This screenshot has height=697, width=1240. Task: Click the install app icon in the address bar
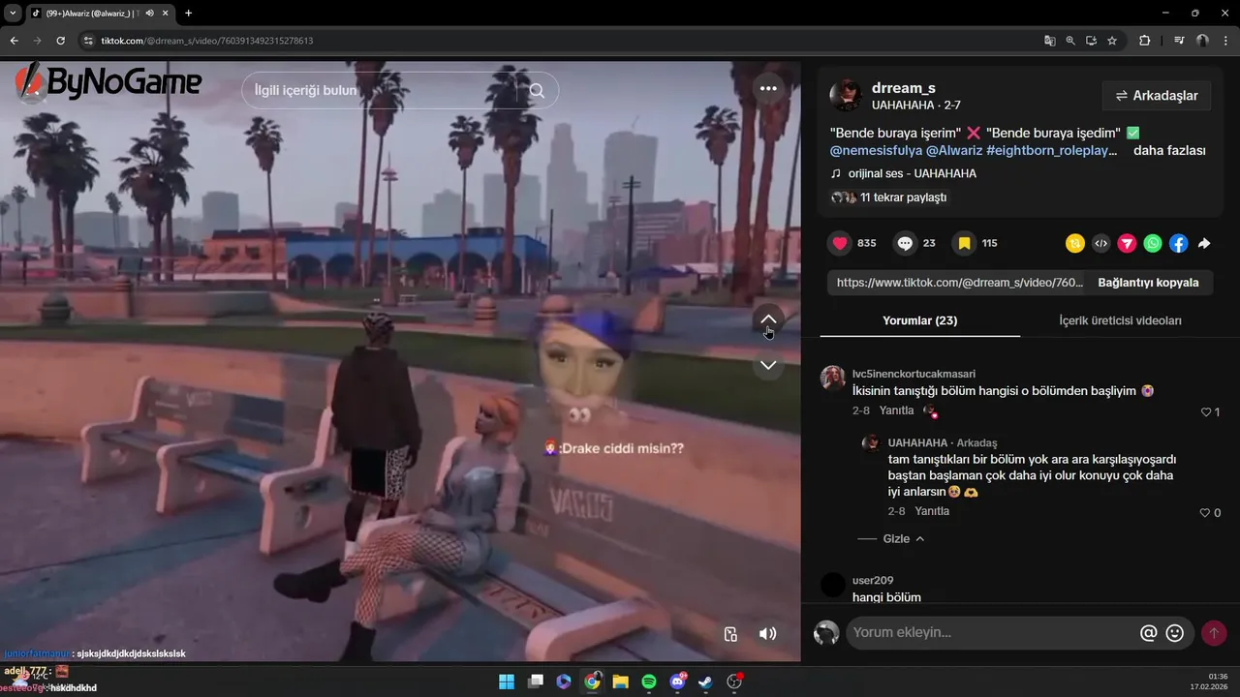click(1091, 41)
